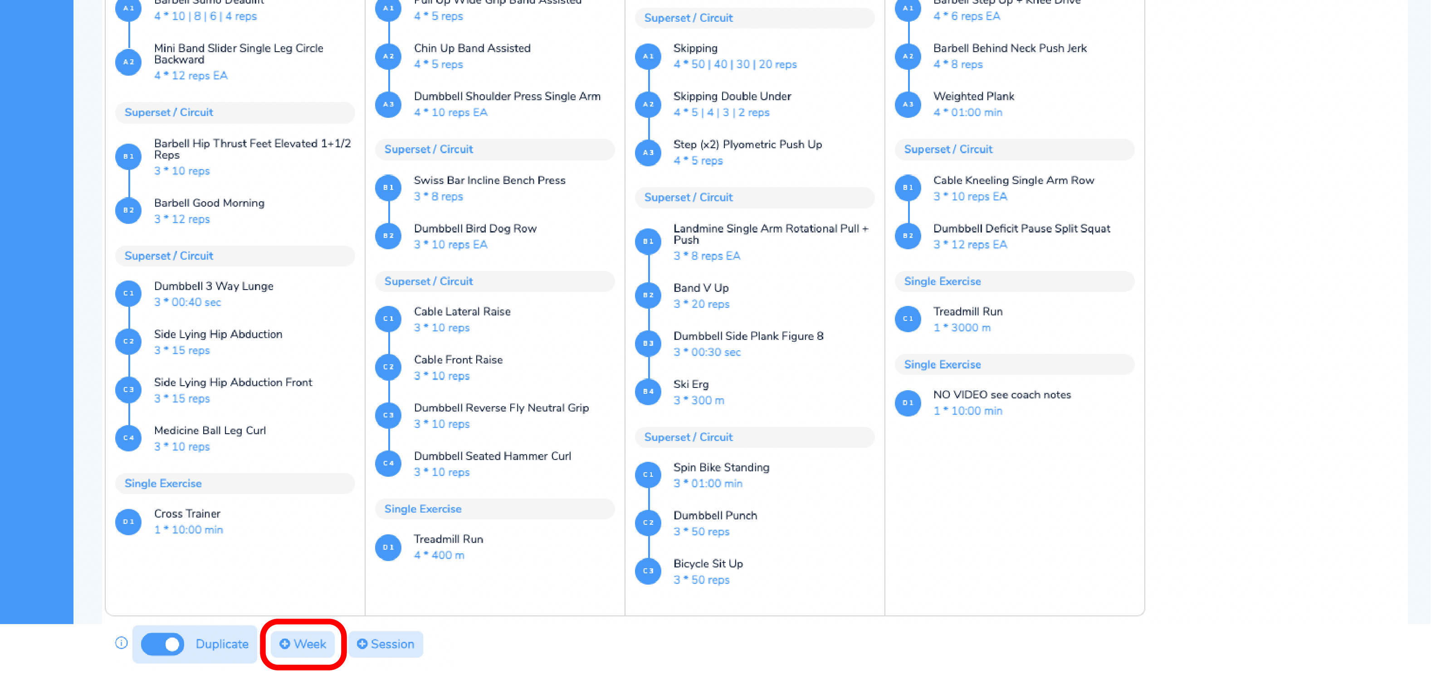The image size is (1431, 673).
Task: Select C3 badge Side Lying Hip Abduction Front
Action: [x=128, y=390]
